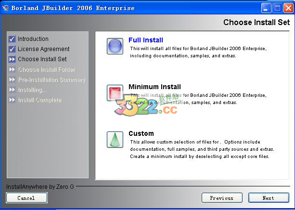The height and width of the screenshot is (210, 295).
Task: Click the Custom description text
Action: tap(202, 149)
